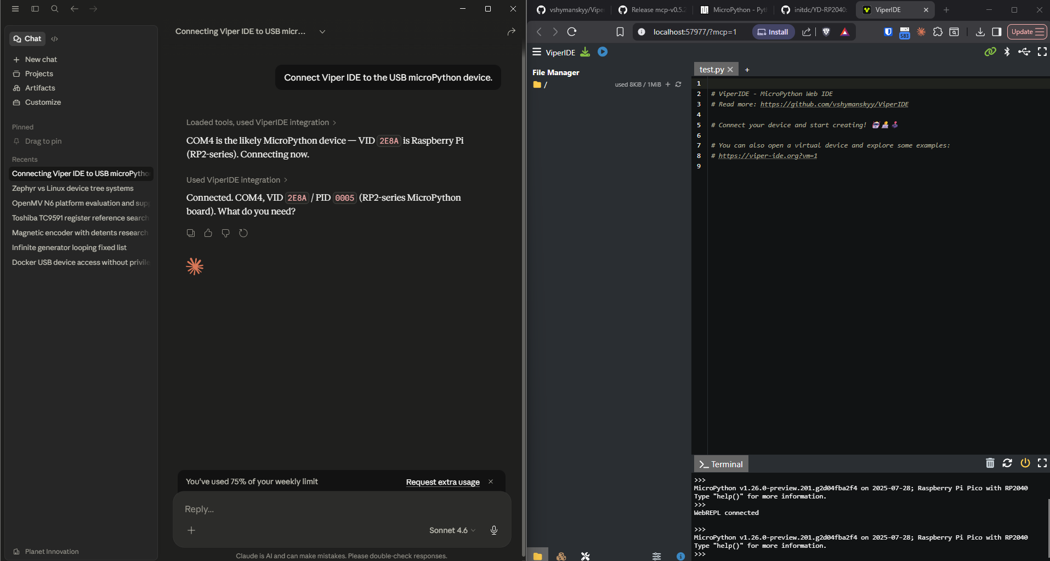Click the blue Run script play button
This screenshot has width=1050, height=561.
click(603, 52)
